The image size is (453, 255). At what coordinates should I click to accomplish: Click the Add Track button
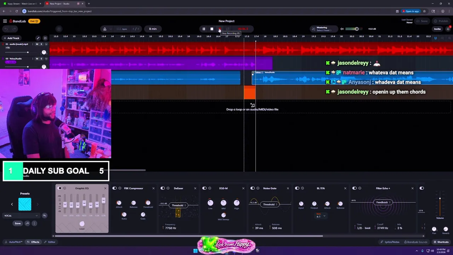(x=11, y=38)
